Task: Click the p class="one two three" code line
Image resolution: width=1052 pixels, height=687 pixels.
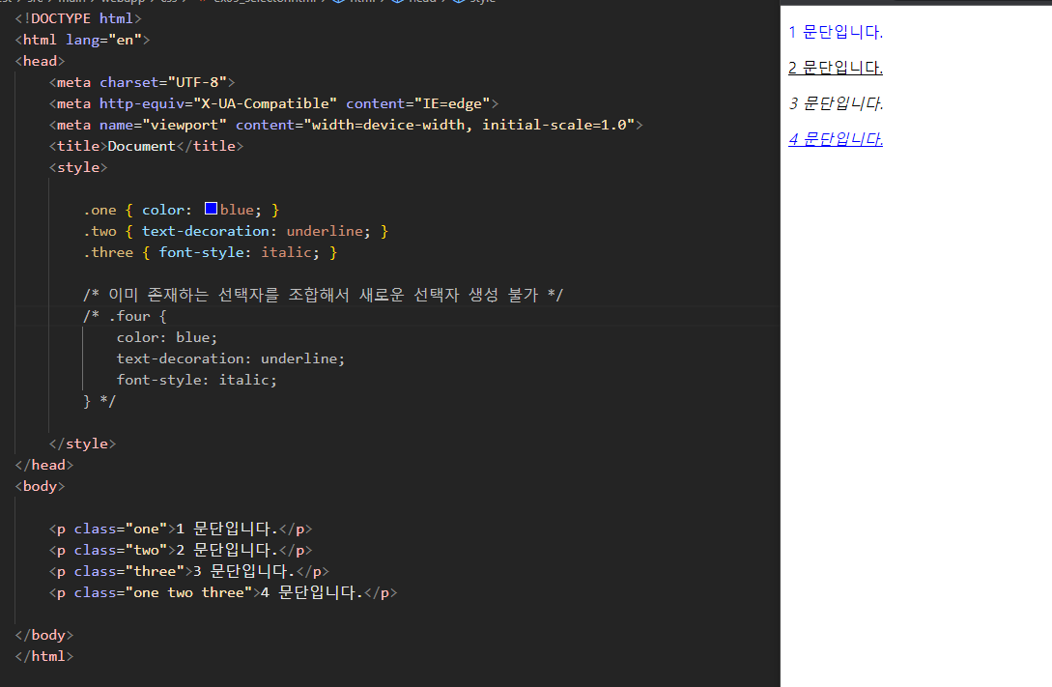Action: pyautogui.click(x=223, y=593)
